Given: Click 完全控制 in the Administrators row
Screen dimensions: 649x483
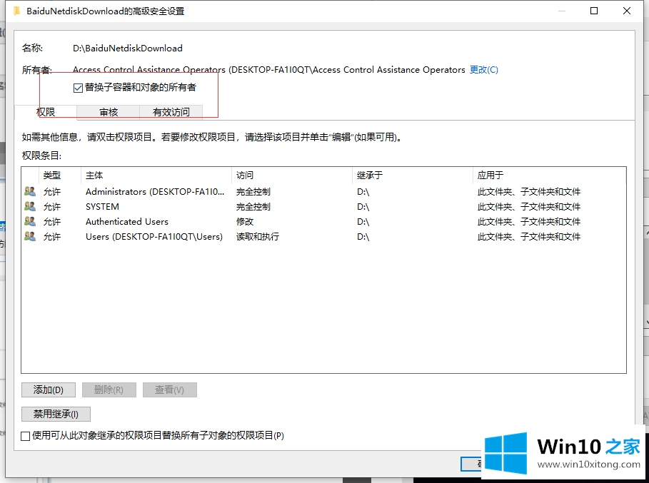Looking at the screenshot, I should click(x=253, y=191).
